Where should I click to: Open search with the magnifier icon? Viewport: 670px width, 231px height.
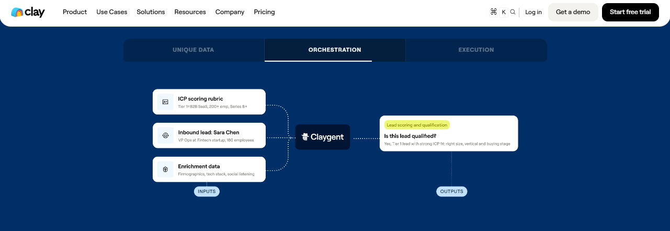click(x=513, y=12)
